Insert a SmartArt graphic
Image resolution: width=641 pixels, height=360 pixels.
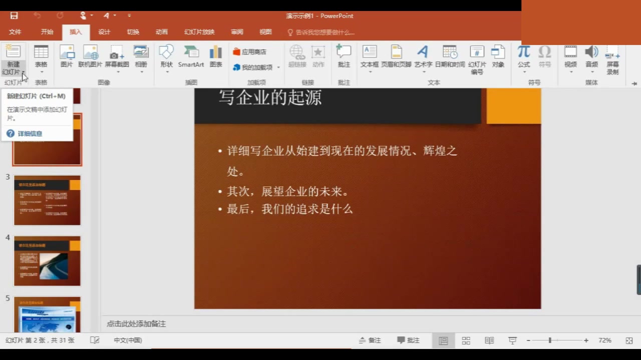pos(191,55)
